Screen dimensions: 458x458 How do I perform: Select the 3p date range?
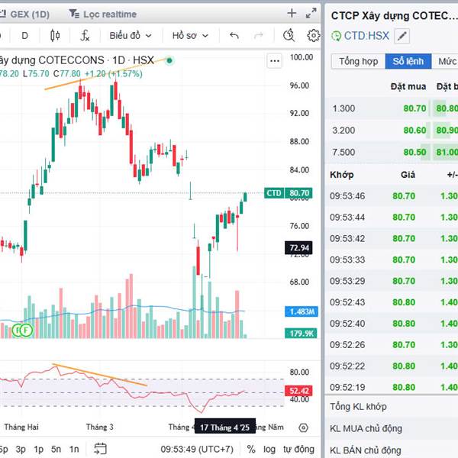(x=21, y=449)
